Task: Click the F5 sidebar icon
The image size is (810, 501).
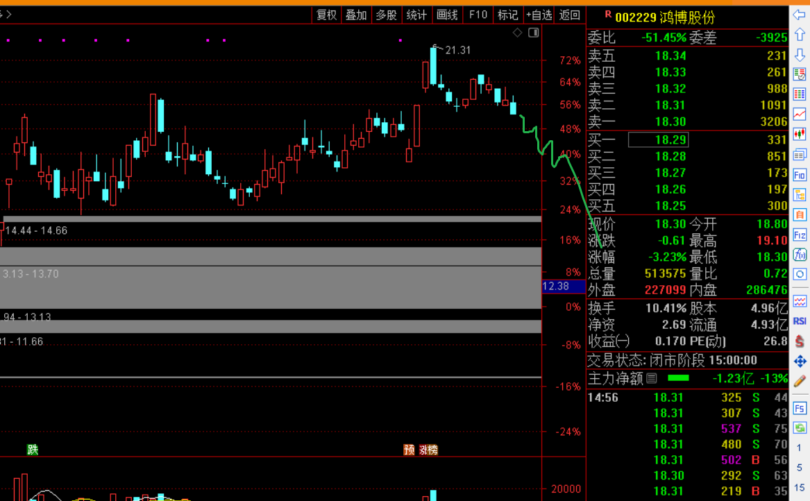Action: [799, 409]
